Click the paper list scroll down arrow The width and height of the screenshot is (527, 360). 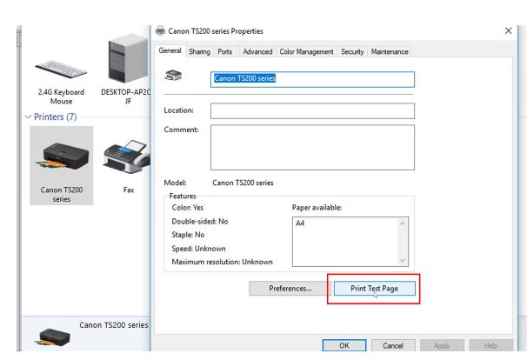pos(403,261)
